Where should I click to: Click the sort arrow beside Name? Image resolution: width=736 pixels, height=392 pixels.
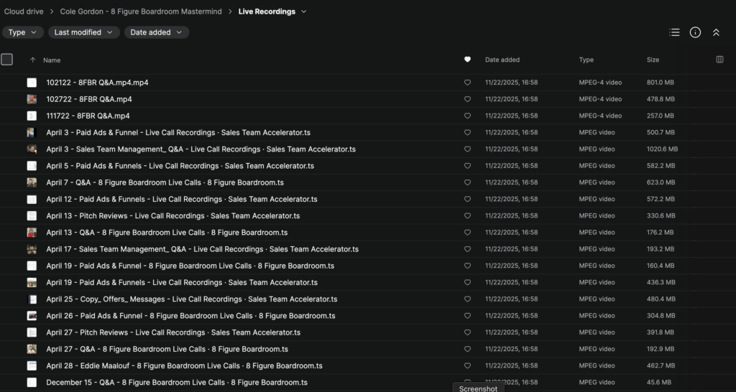point(32,60)
